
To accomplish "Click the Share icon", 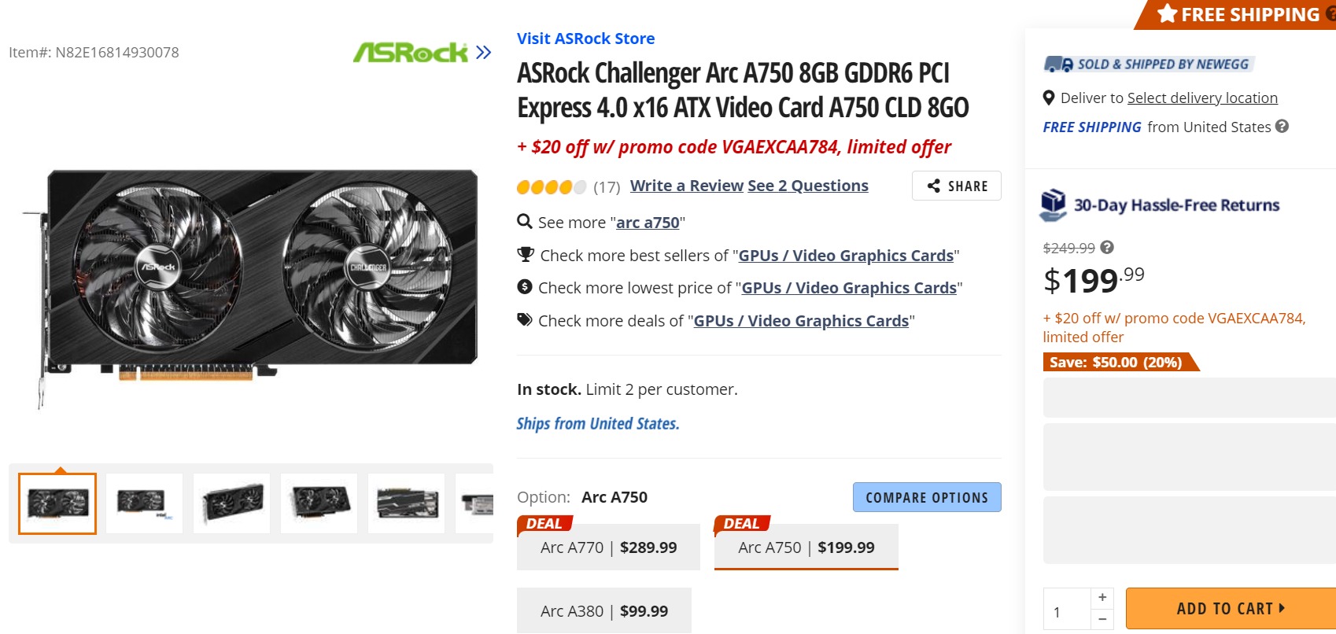I will (x=933, y=186).
